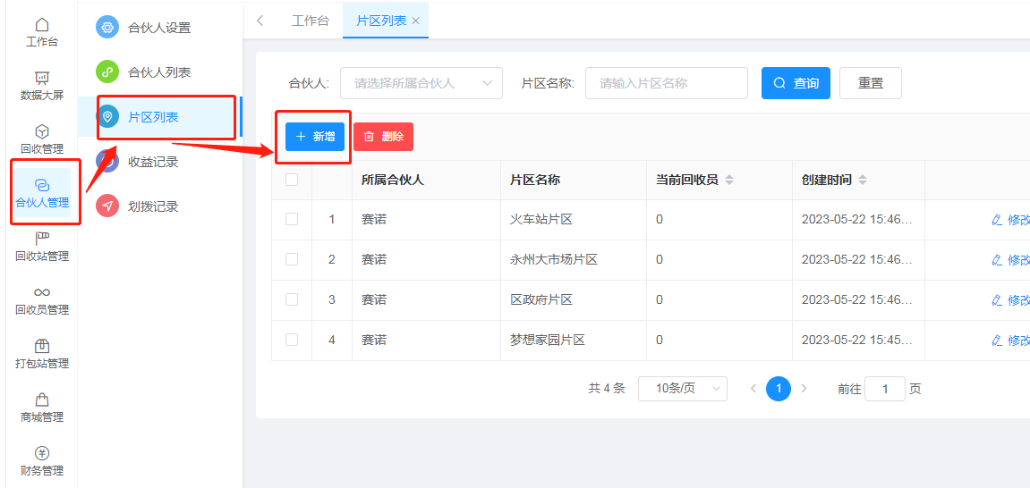This screenshot has width=1030, height=488.
Task: Sort by 当前回收员 column arrows
Action: tap(729, 180)
